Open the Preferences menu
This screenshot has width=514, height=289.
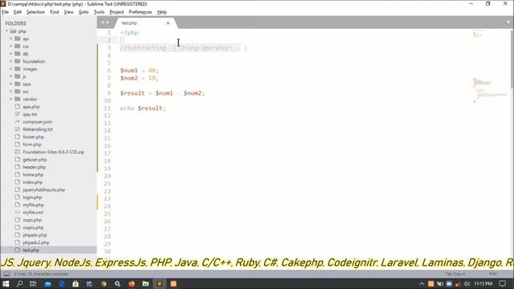click(141, 12)
